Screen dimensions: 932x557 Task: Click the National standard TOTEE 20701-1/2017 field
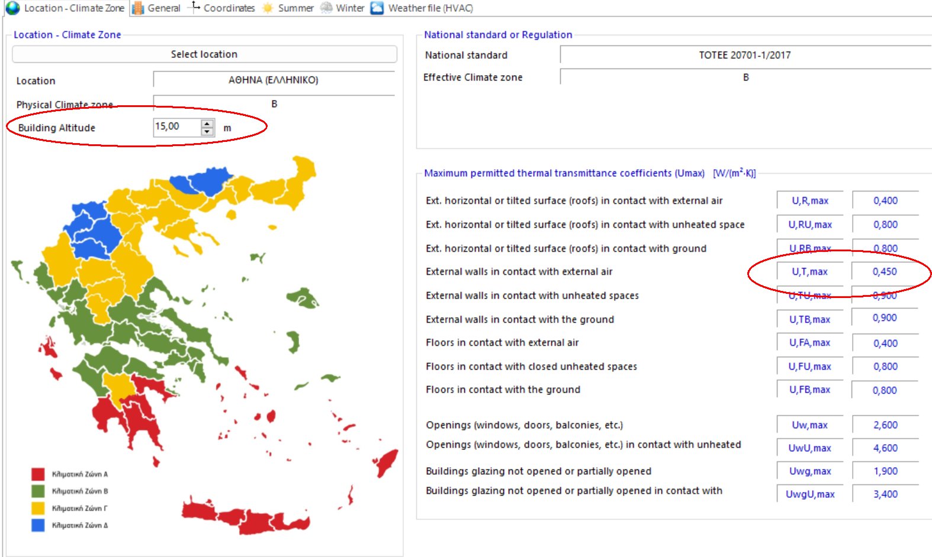pyautogui.click(x=744, y=55)
